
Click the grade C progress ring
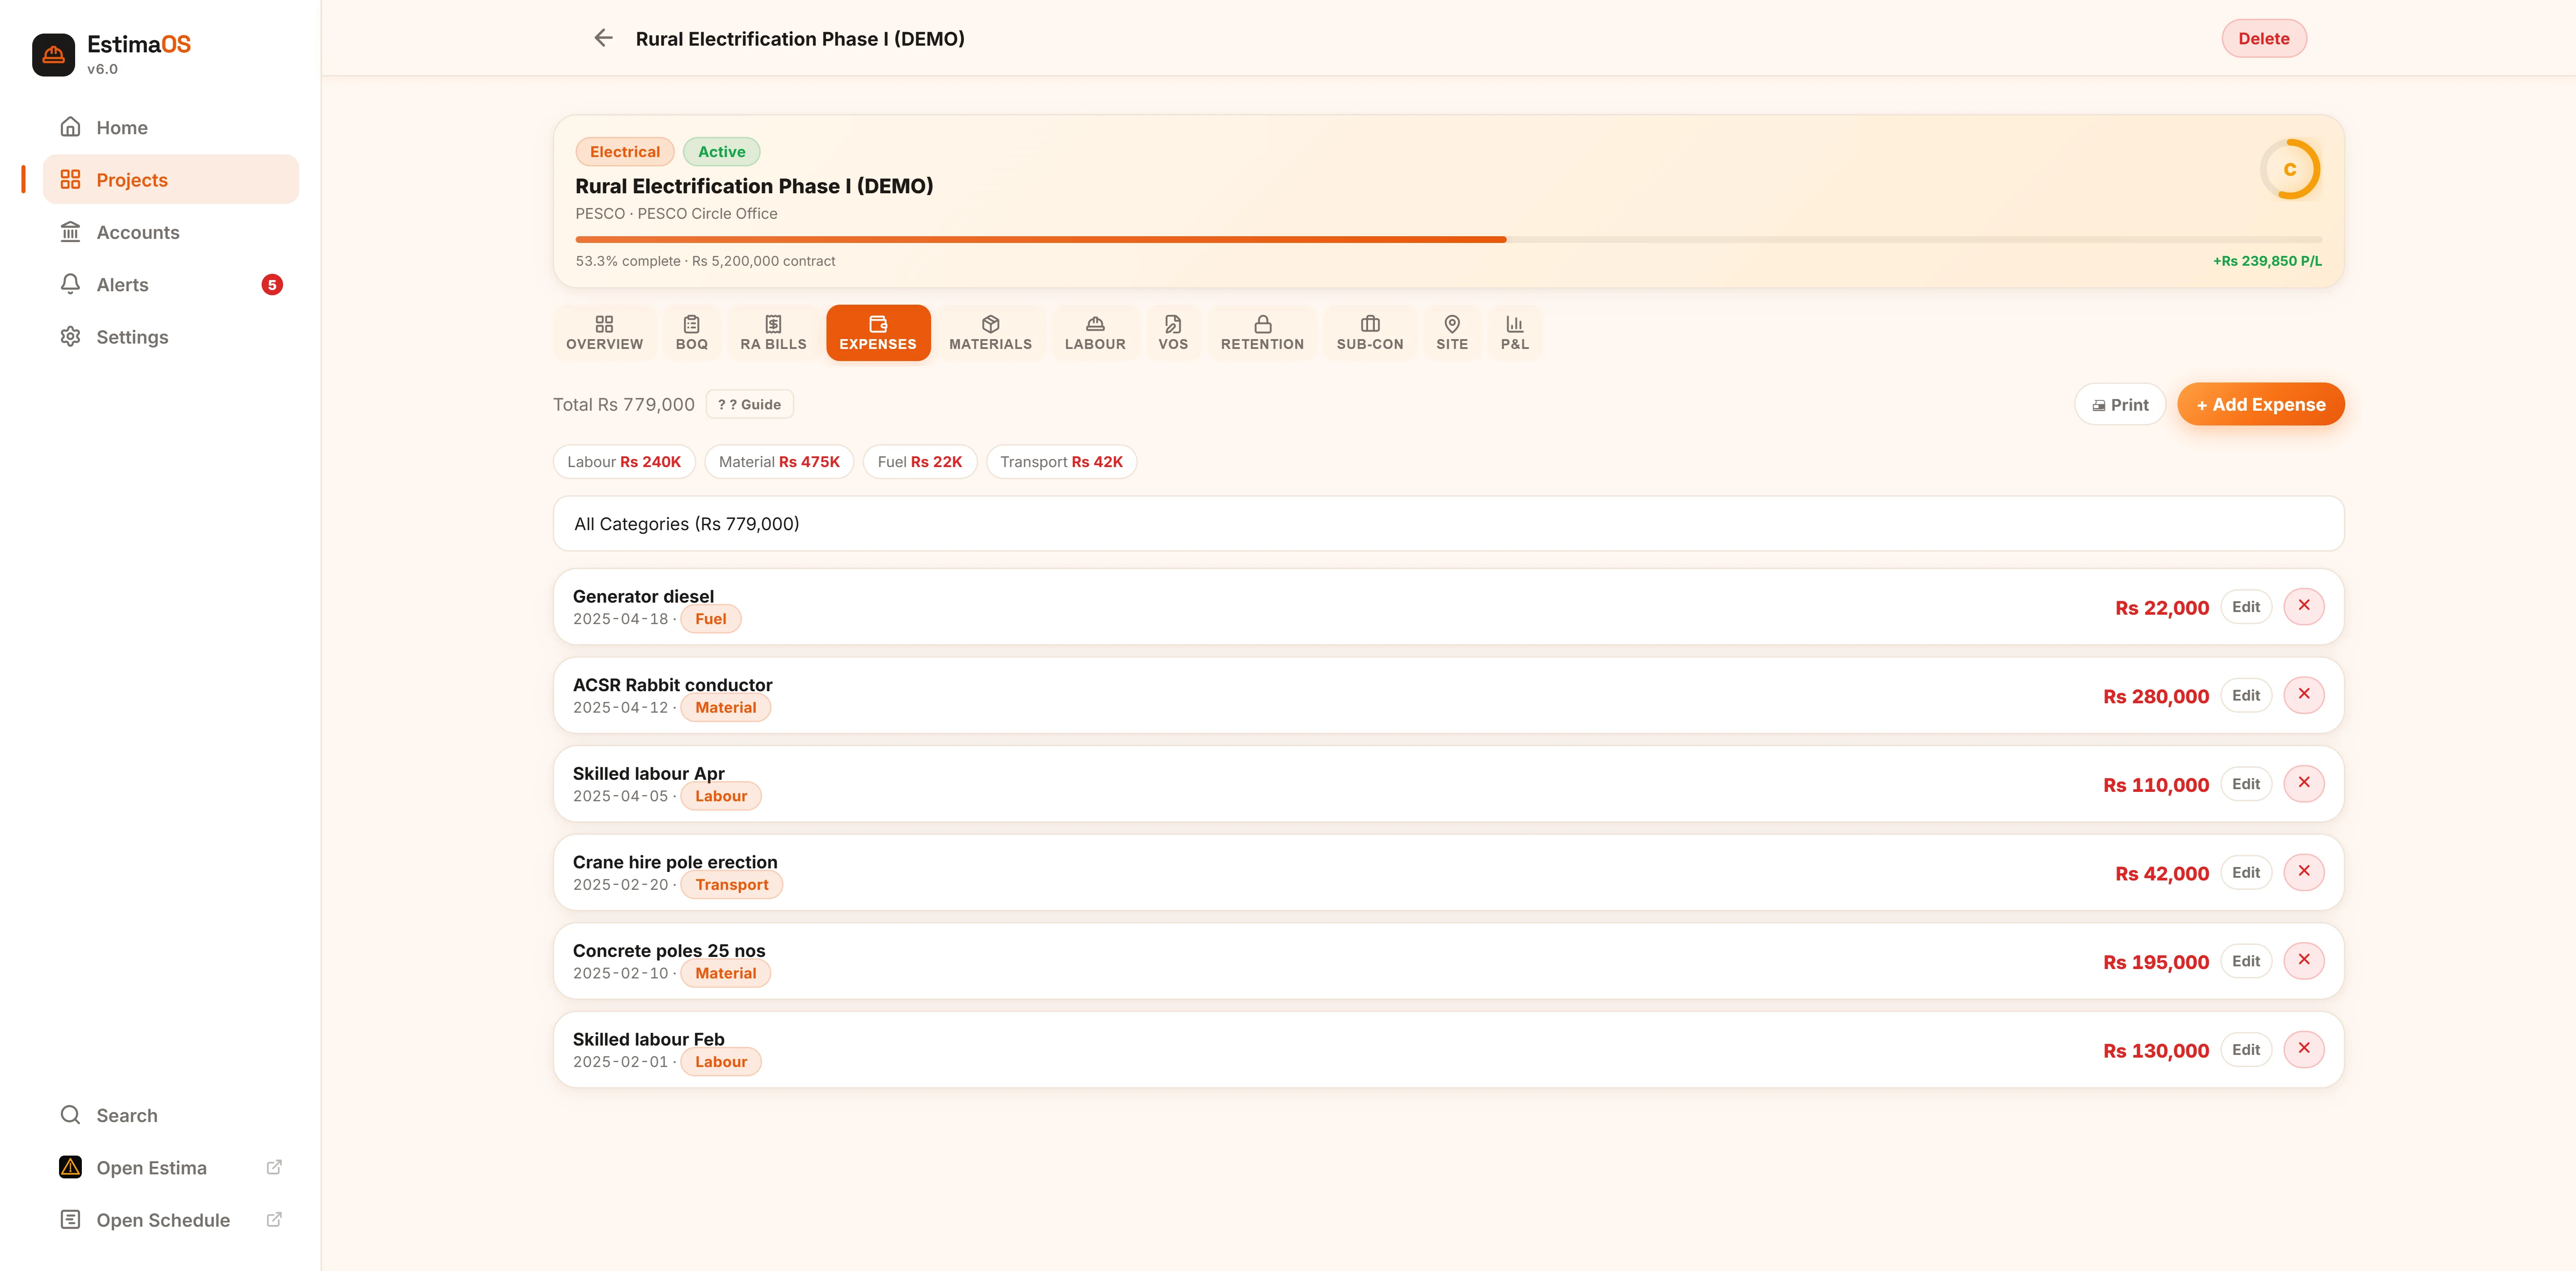[x=2290, y=169]
